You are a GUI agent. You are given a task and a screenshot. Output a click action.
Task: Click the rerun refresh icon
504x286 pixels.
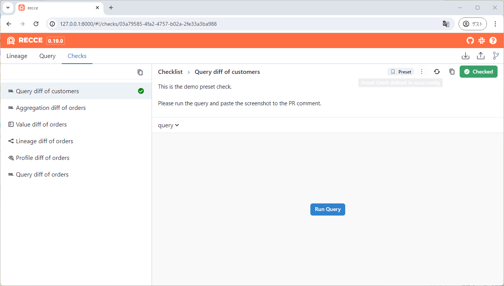[x=437, y=72]
